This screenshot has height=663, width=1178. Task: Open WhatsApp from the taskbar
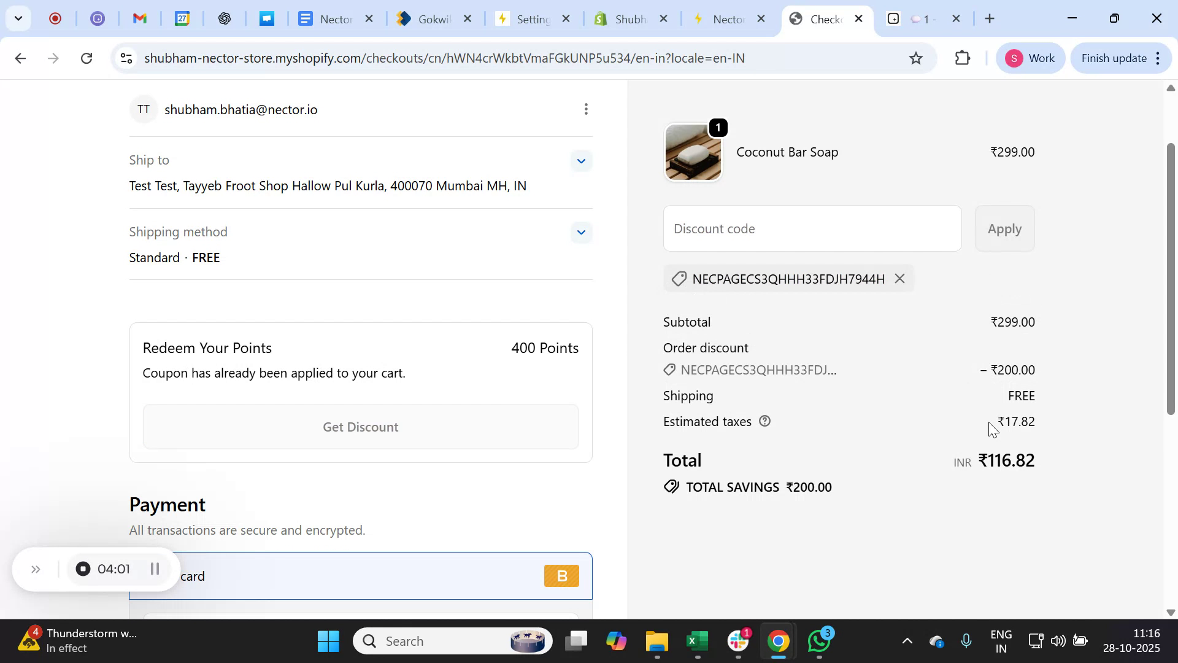pyautogui.click(x=818, y=640)
